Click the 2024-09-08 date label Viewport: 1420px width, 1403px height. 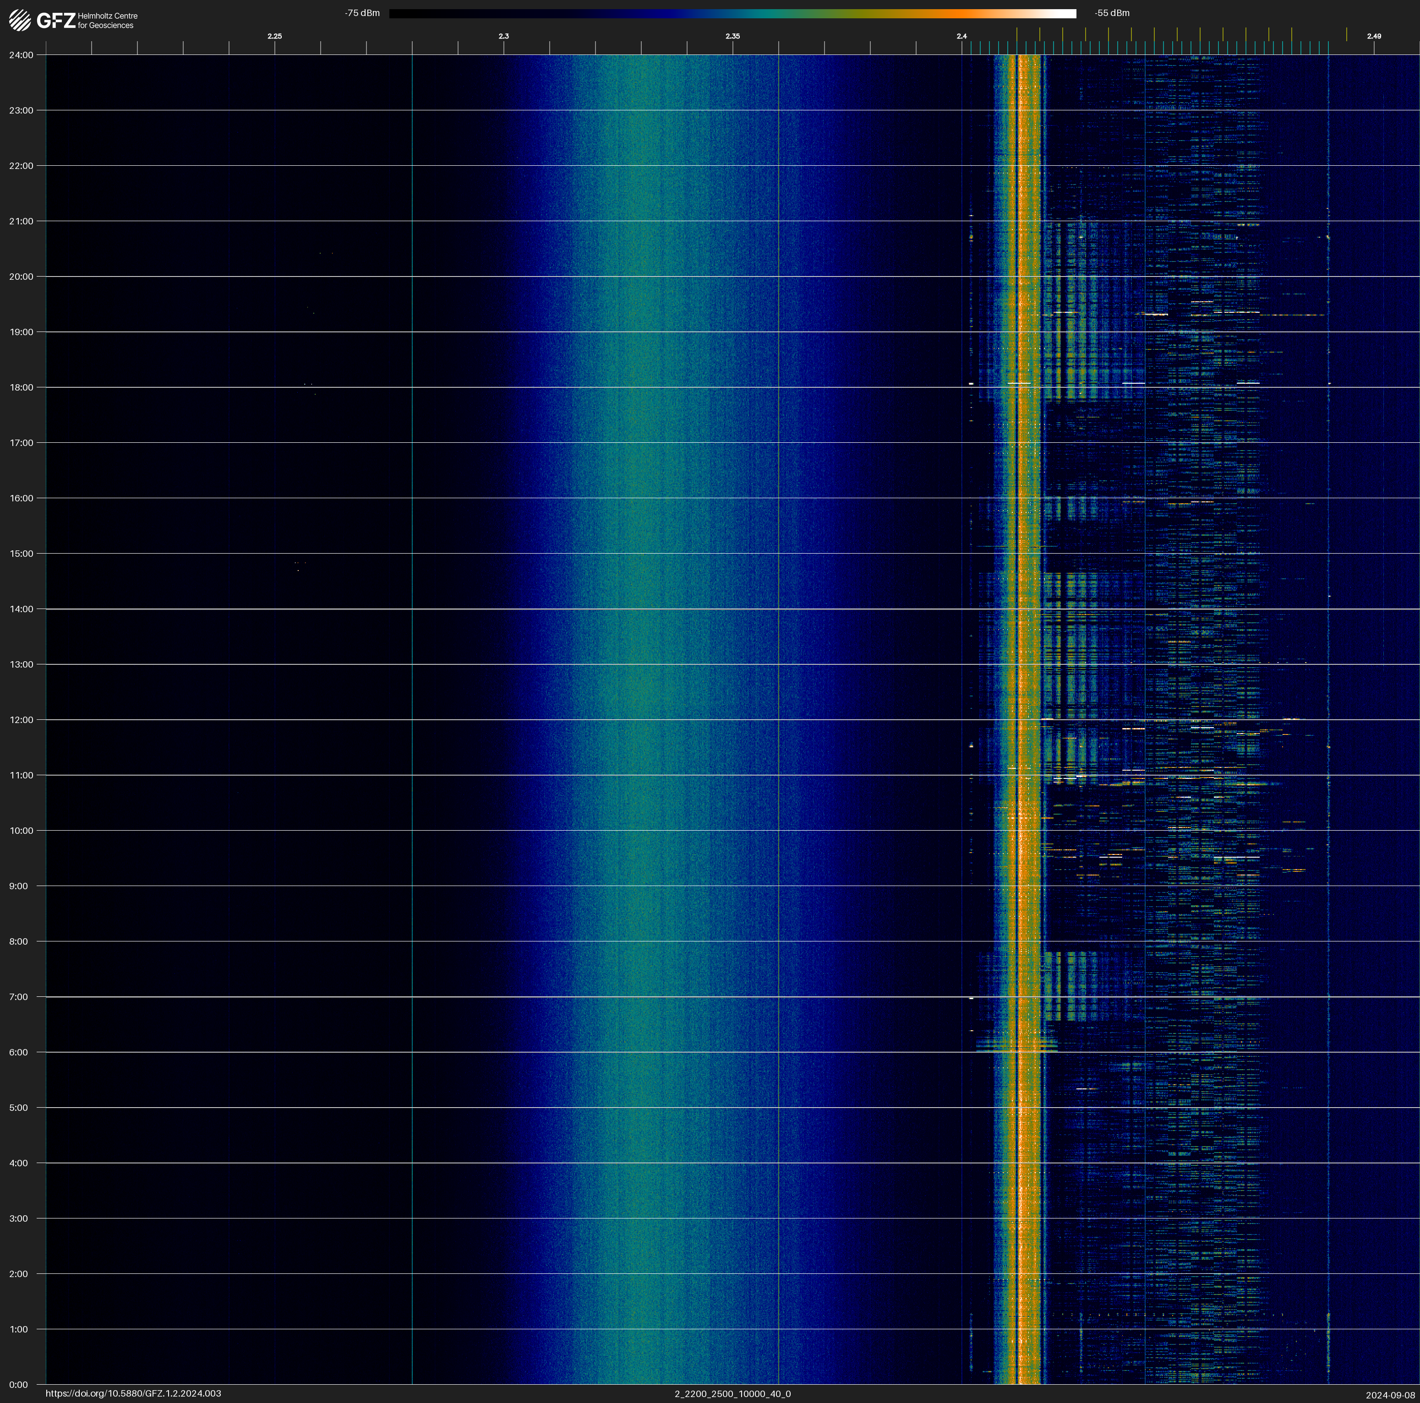1390,1394
